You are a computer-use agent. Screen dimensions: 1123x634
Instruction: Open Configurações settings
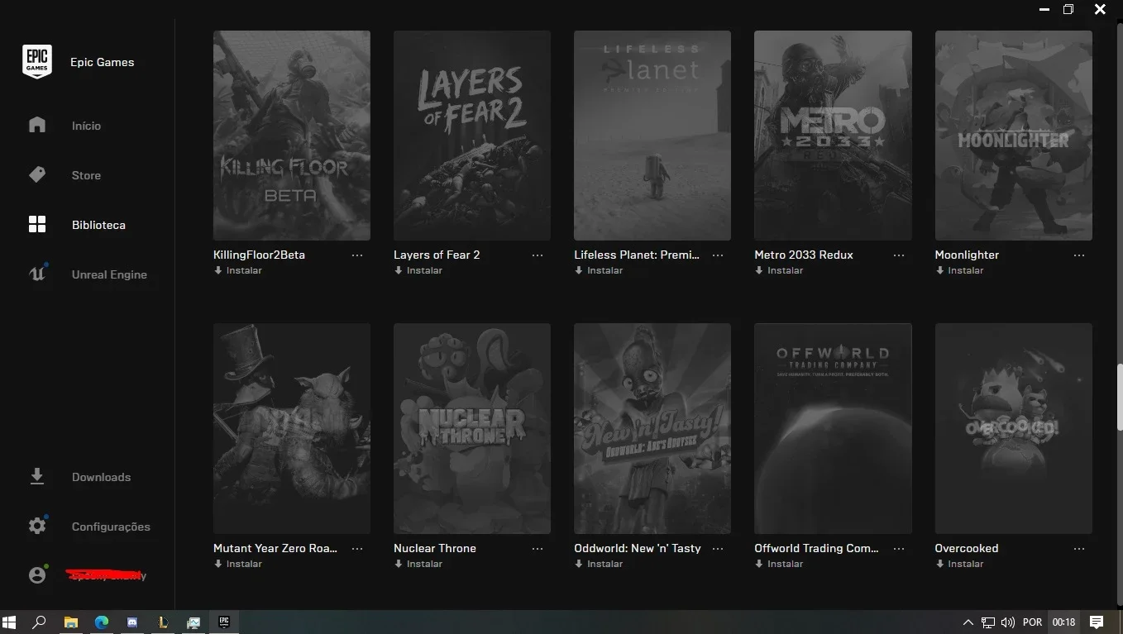coord(111,527)
